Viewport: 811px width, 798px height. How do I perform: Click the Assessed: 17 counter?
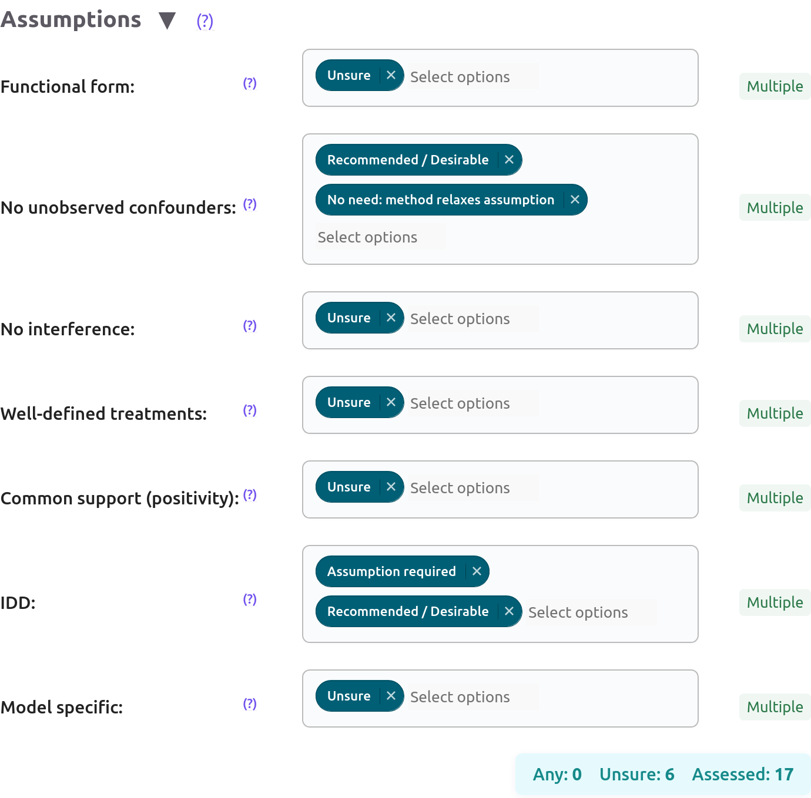pos(742,775)
